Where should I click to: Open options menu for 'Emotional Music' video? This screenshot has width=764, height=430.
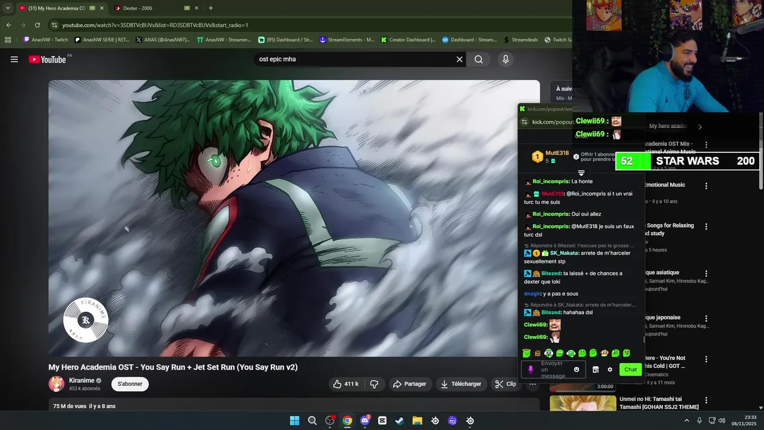706,186
